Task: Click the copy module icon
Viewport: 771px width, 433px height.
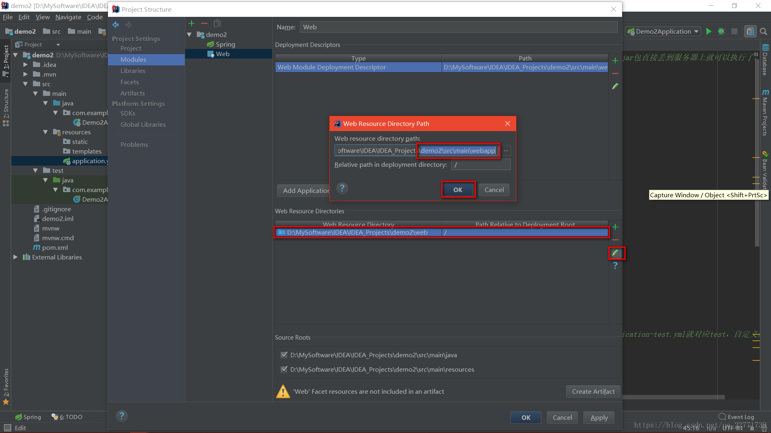Action: pyautogui.click(x=217, y=24)
